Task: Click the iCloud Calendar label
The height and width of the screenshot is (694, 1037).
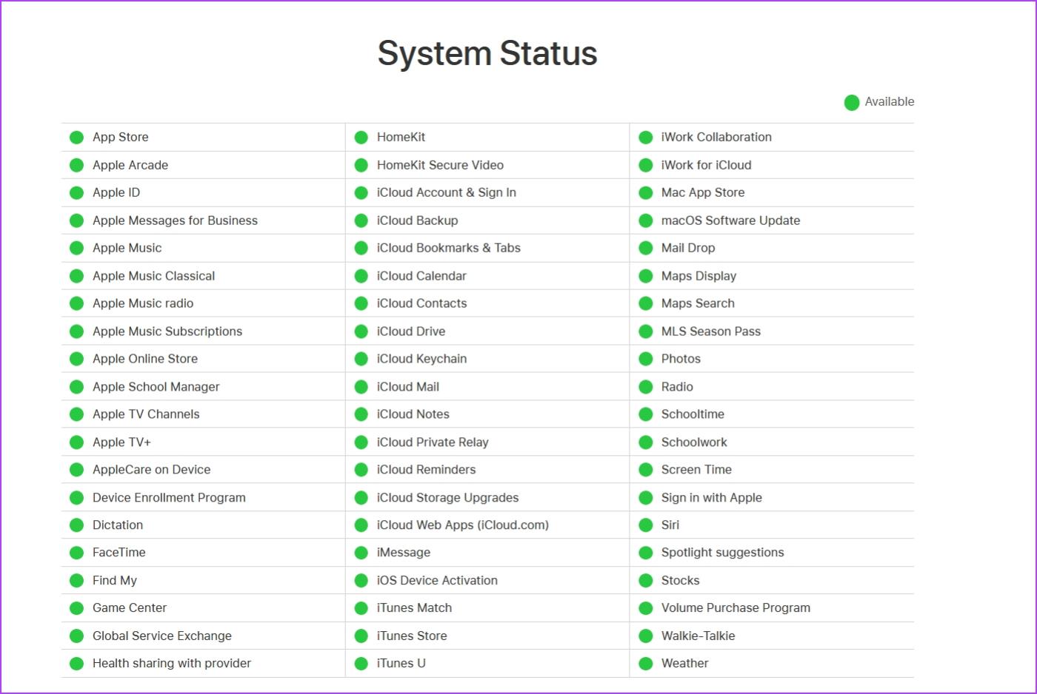Action: click(x=421, y=276)
